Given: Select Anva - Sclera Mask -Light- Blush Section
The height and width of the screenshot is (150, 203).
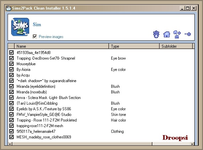Looking at the screenshot, I should coord(49,98).
